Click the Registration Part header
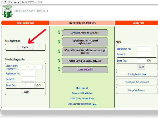This screenshot has width=158, height=118. 25,23
